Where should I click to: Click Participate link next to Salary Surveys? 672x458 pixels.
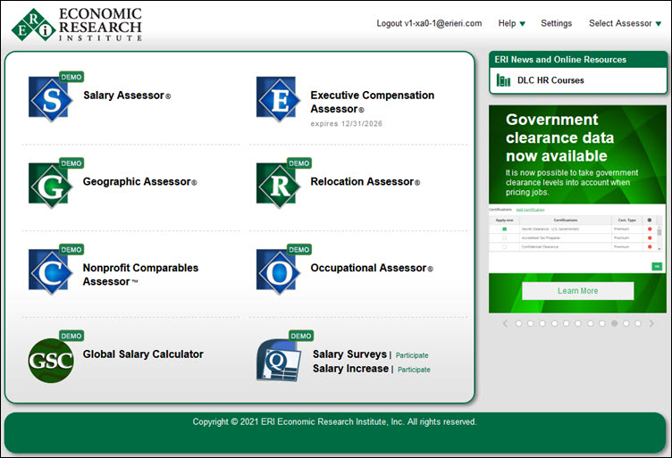[x=413, y=355]
